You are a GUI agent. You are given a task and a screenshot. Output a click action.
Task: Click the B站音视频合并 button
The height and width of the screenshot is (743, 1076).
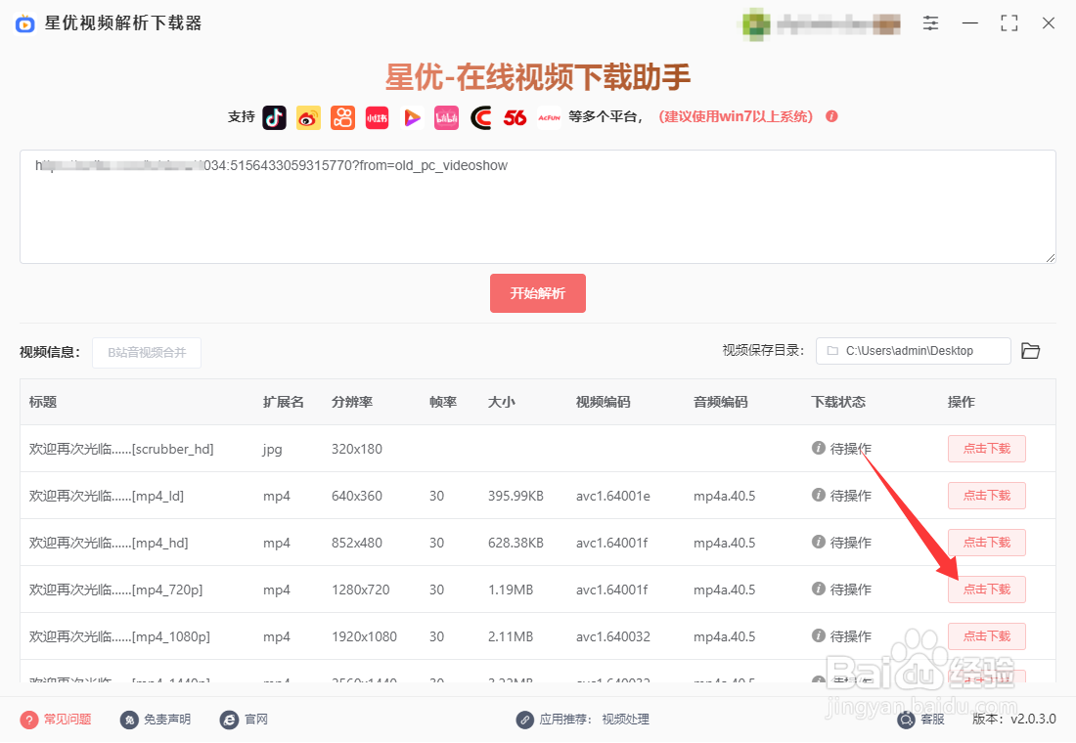point(147,353)
